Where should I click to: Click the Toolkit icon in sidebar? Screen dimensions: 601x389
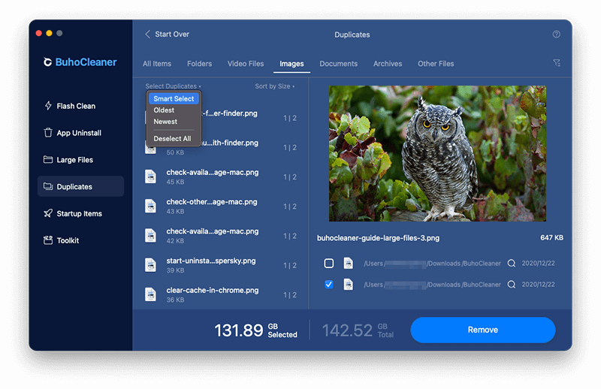point(48,240)
